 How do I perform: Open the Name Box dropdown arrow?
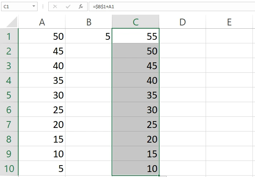[34, 6]
